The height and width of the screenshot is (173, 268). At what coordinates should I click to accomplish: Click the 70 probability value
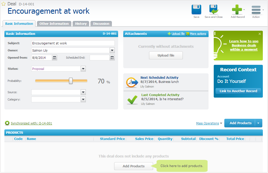(101, 81)
